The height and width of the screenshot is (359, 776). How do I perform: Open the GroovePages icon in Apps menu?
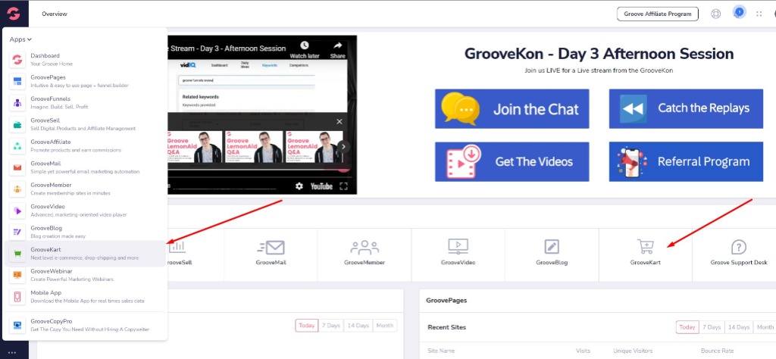[x=17, y=81]
